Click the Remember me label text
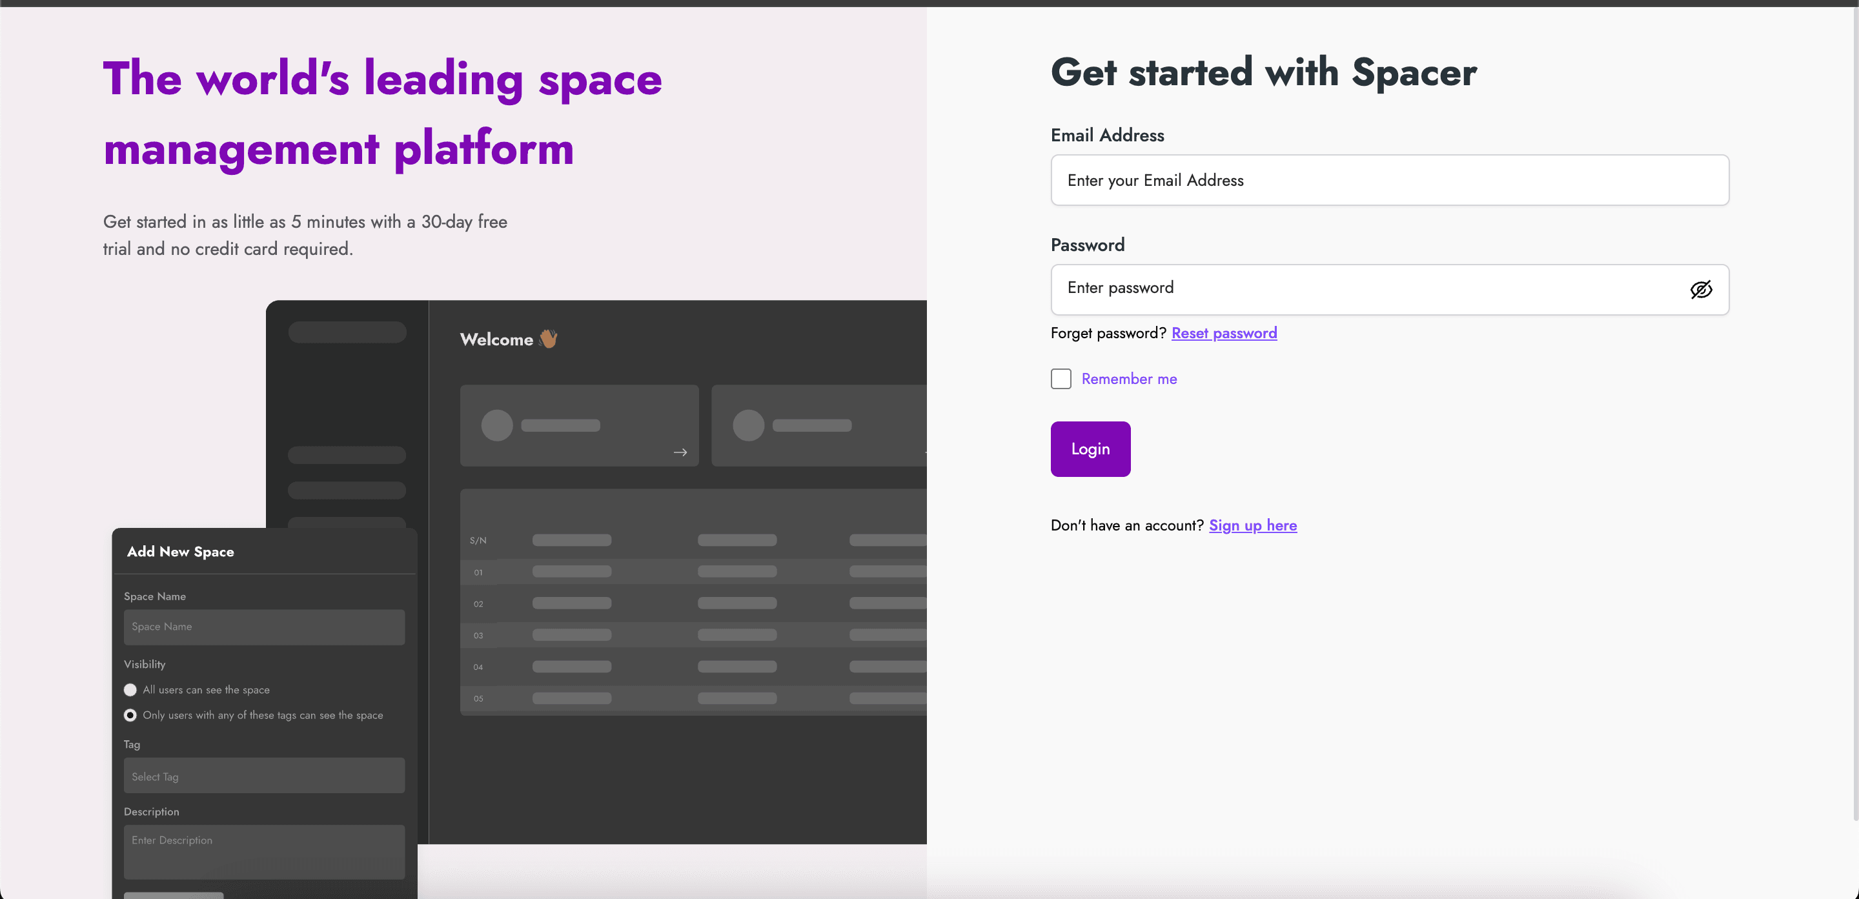 point(1129,379)
